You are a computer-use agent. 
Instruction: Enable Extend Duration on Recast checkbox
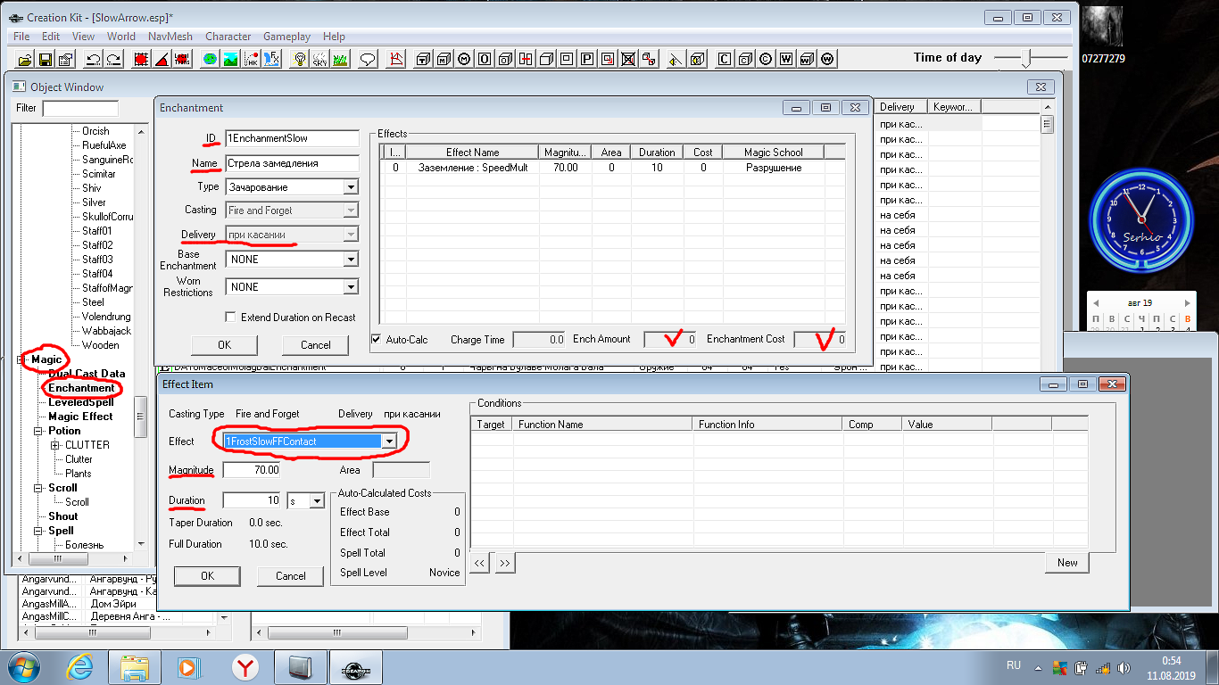[x=231, y=318]
